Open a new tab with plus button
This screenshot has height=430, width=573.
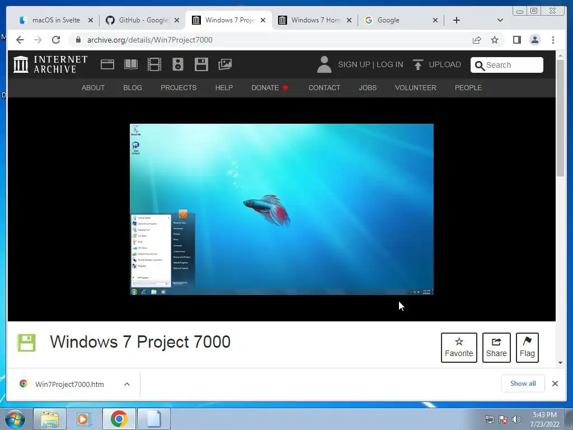pyautogui.click(x=457, y=20)
